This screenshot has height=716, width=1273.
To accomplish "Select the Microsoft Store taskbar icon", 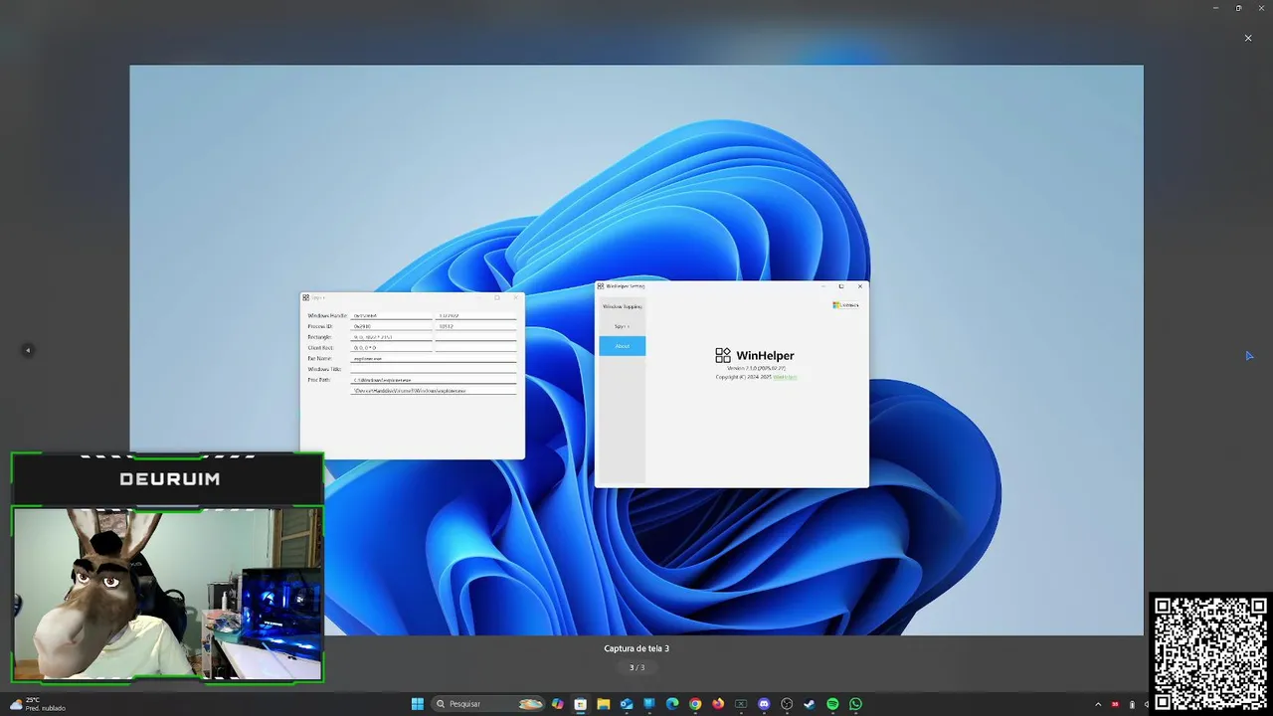I will point(581,704).
